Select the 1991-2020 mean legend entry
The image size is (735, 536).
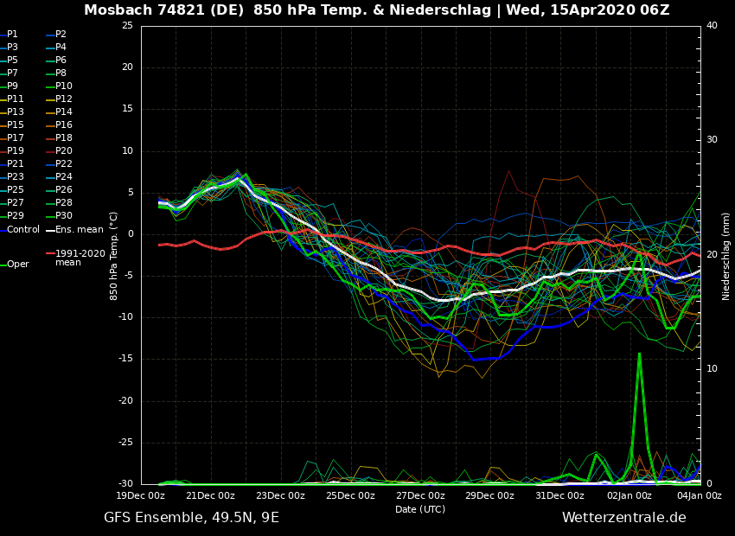[x=80, y=258]
